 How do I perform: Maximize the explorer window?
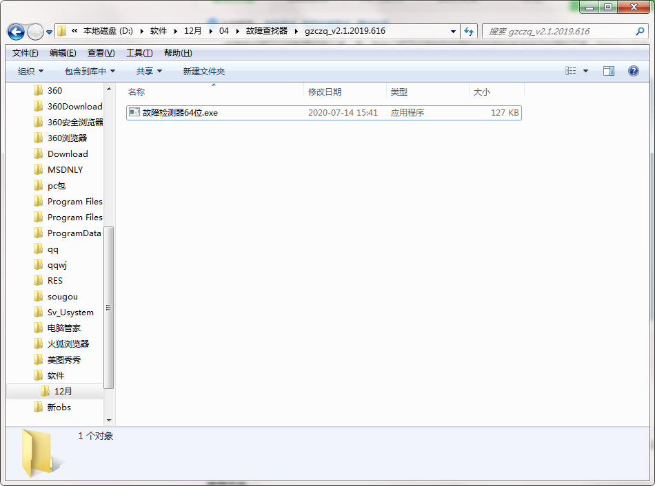[x=608, y=7]
